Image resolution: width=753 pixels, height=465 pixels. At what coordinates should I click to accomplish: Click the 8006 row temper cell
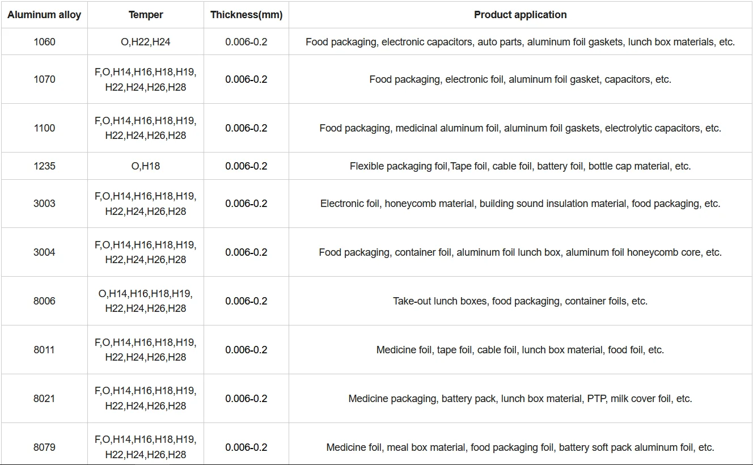point(146,301)
